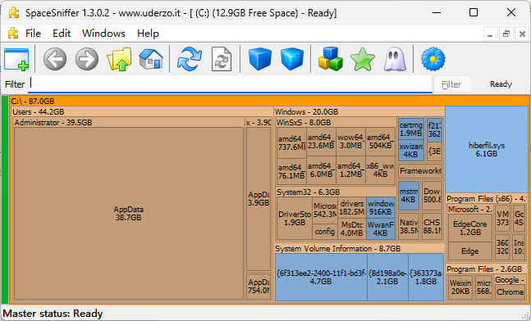Select the {8d198a0e 2.1GB block
This screenshot has width=531, height=321.
point(387,277)
